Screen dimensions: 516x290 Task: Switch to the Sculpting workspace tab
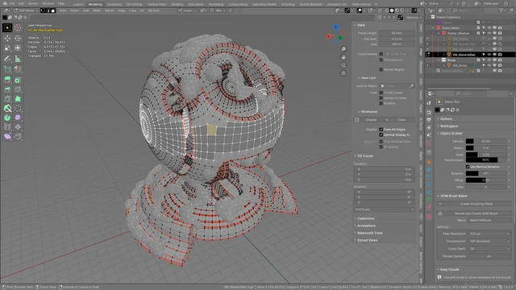(x=114, y=4)
